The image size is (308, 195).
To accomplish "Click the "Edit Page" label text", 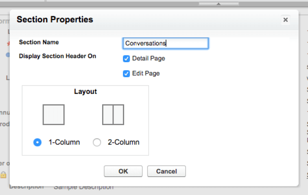I will pyautogui.click(x=146, y=74).
